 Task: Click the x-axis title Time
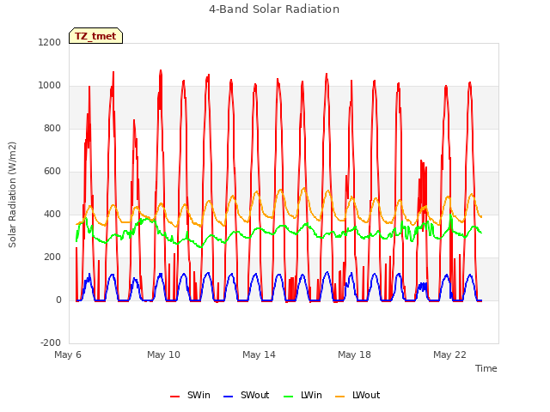pos(486,368)
